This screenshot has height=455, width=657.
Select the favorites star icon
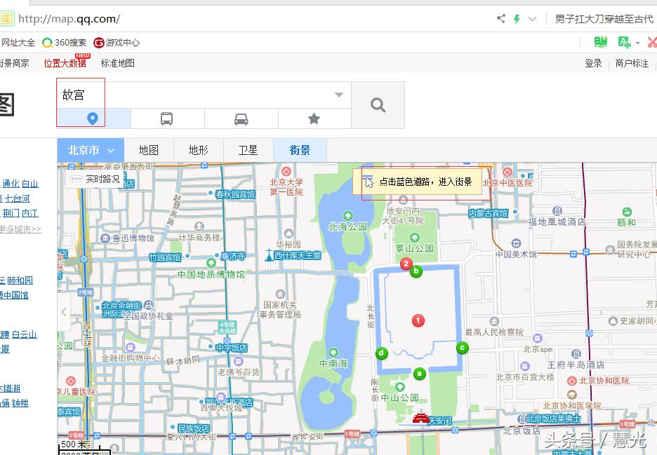[x=314, y=118]
